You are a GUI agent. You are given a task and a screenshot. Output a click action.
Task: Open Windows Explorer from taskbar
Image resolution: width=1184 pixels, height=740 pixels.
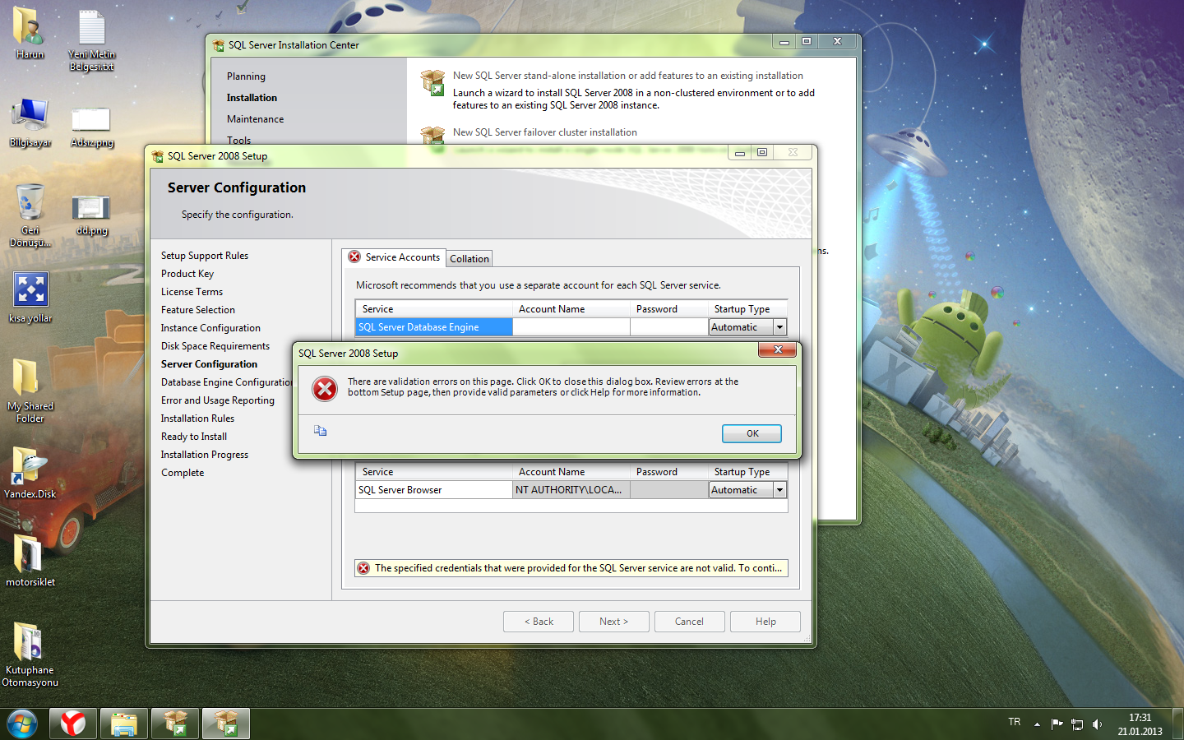click(124, 724)
